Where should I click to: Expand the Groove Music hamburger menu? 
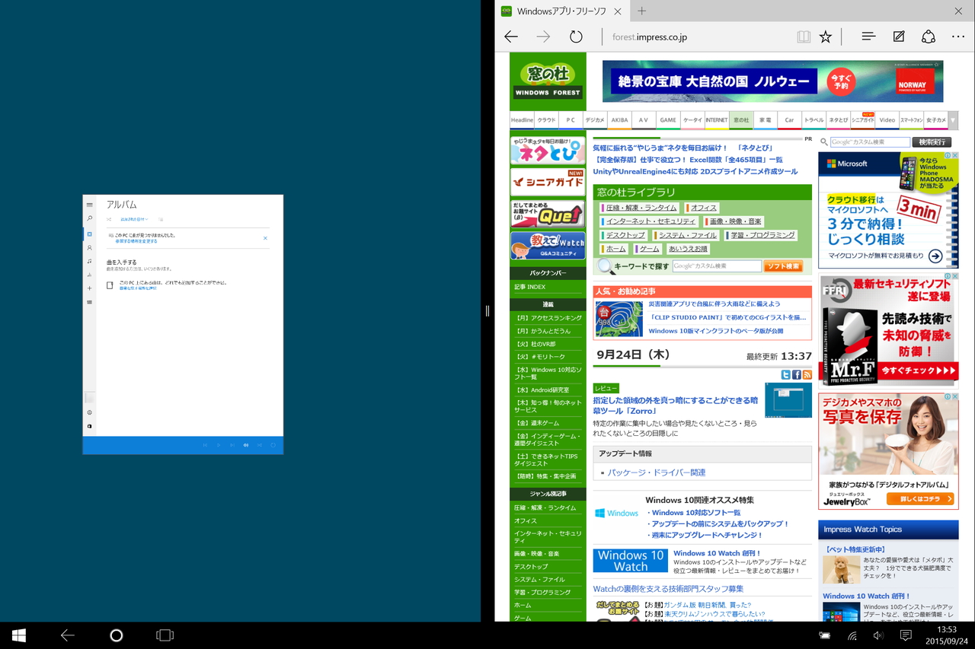(89, 204)
